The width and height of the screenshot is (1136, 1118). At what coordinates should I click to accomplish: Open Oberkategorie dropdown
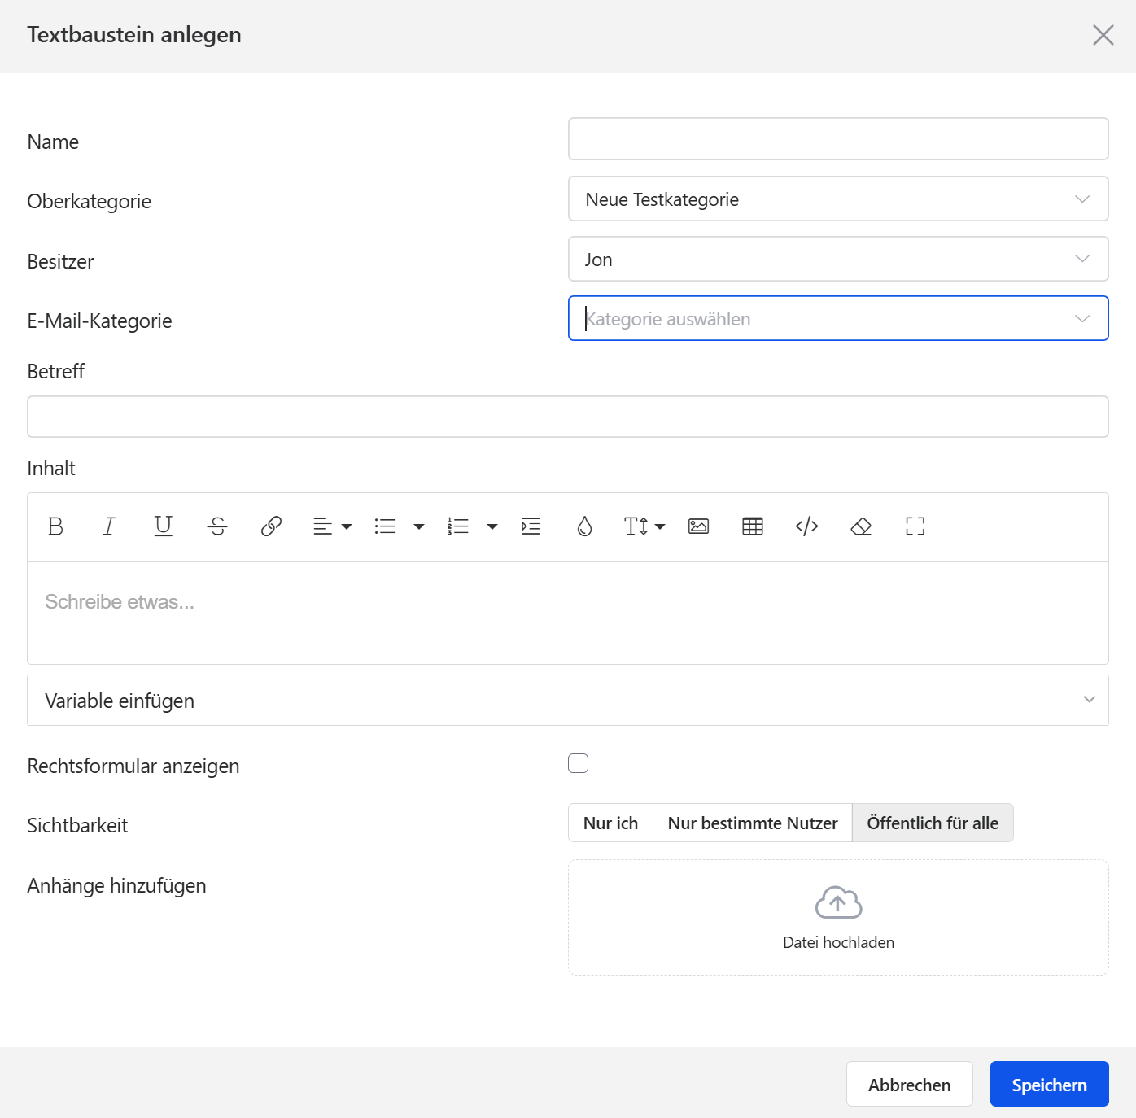(837, 199)
